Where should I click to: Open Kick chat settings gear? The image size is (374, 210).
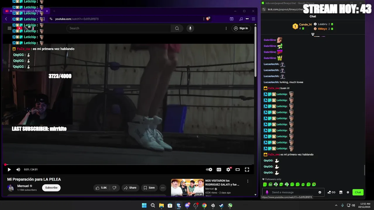click(348, 192)
